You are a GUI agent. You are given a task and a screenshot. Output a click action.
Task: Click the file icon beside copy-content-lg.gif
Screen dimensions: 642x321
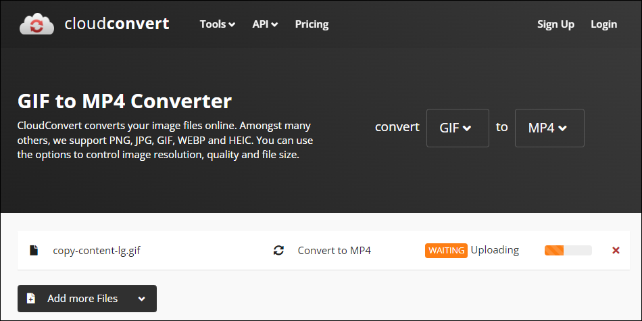[34, 250]
